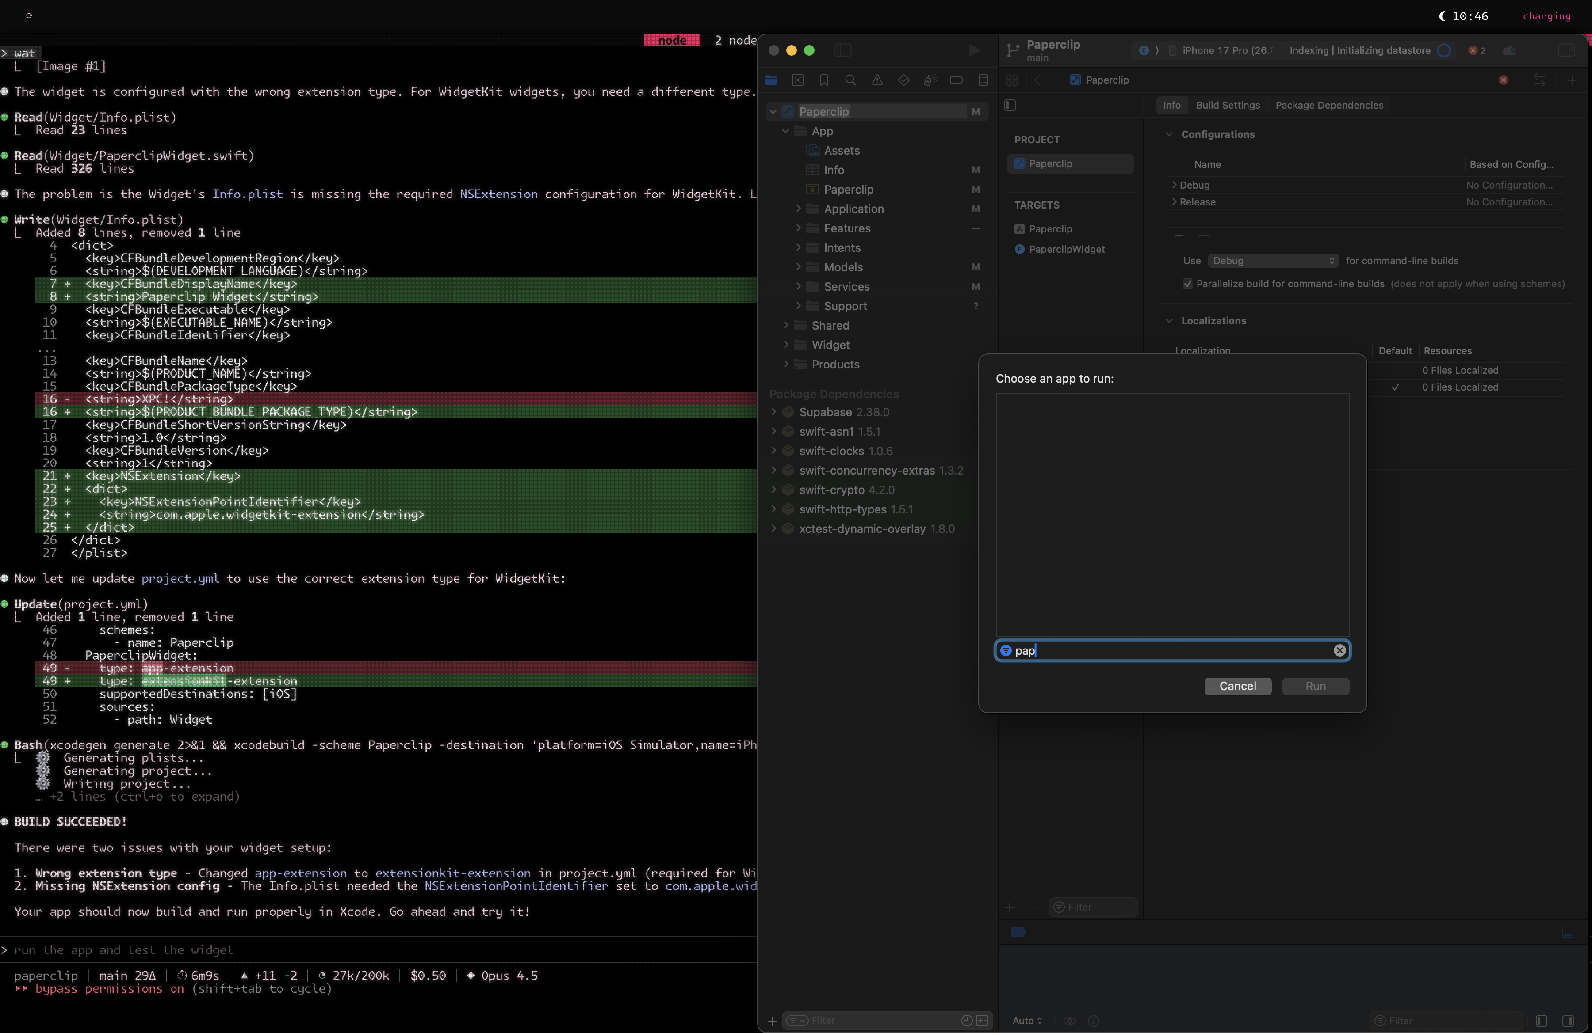Screen dimensions: 1592x1033
Task: Open the Project navigator folder icon
Action: [x=771, y=80]
